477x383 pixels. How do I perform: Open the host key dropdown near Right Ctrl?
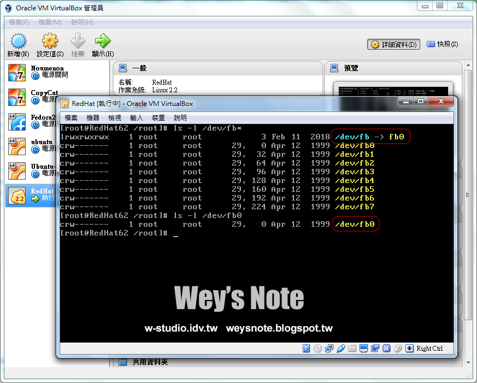[x=409, y=348]
